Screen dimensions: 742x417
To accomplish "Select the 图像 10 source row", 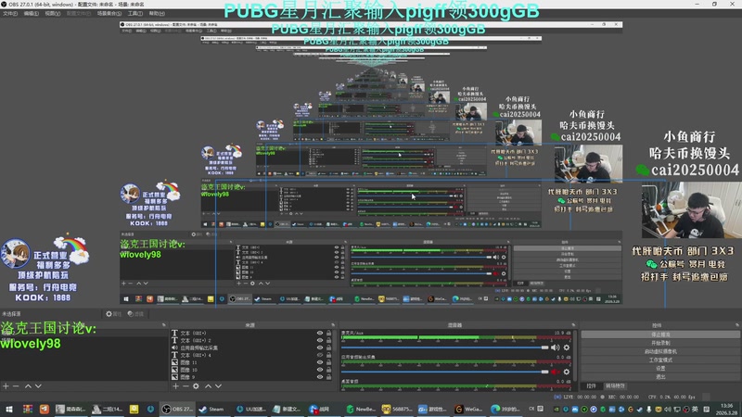I will (251, 370).
